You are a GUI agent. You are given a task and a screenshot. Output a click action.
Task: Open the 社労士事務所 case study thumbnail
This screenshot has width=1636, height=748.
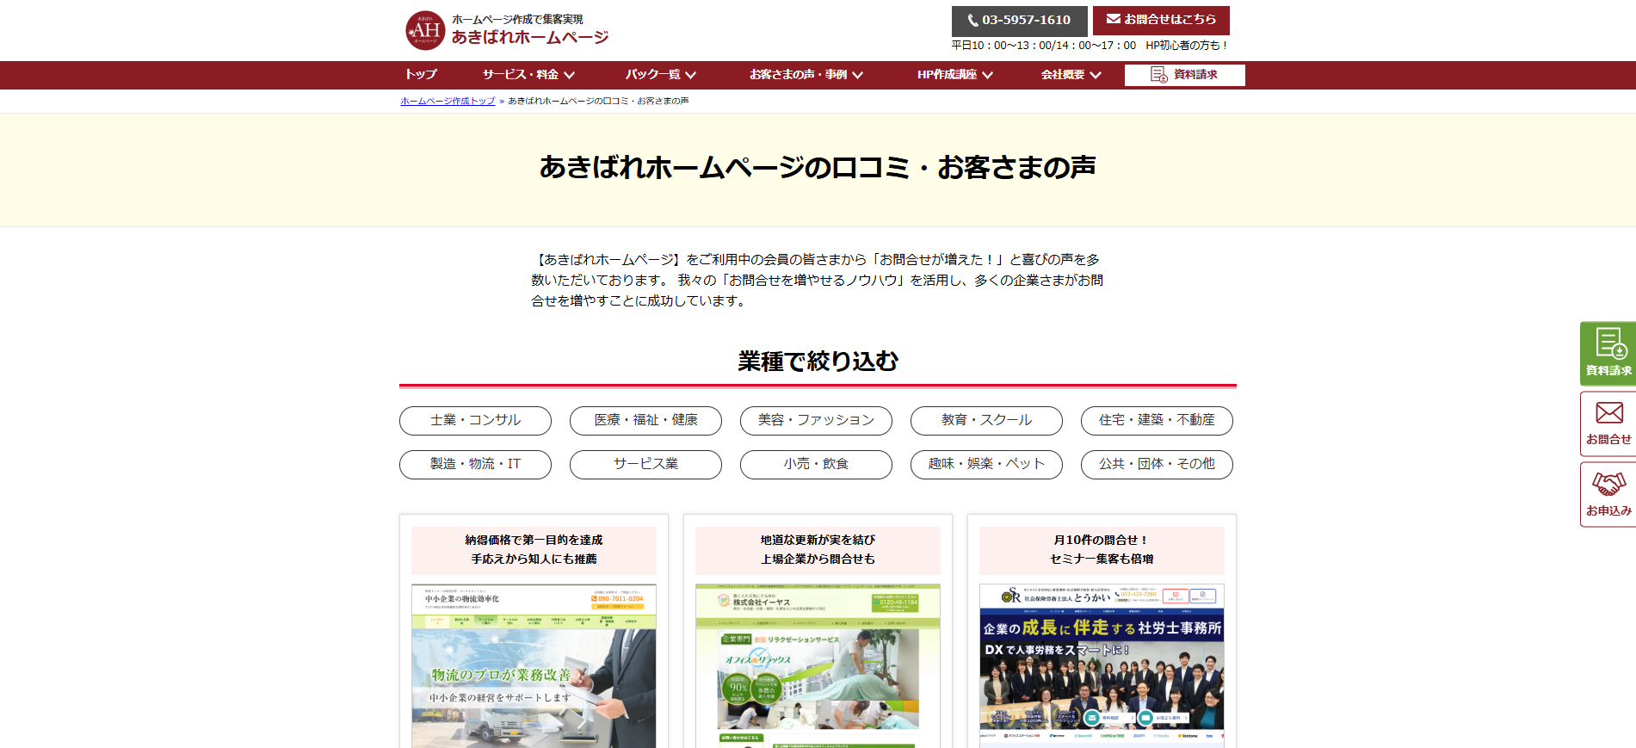click(1102, 665)
